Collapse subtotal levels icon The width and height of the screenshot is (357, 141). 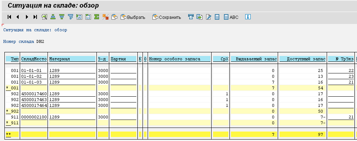[x=88, y=17]
